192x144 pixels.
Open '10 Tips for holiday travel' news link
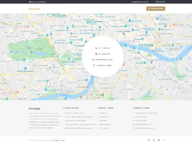(x=74, y=113)
